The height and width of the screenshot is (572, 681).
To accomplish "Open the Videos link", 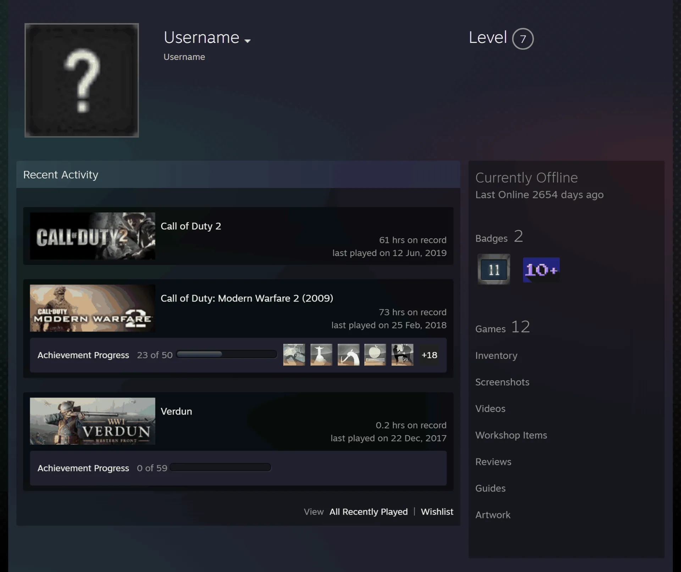I will pyautogui.click(x=490, y=409).
